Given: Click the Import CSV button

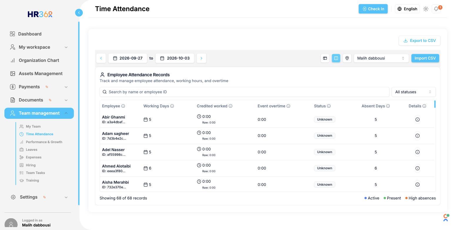Looking at the screenshot, I should coord(425,58).
